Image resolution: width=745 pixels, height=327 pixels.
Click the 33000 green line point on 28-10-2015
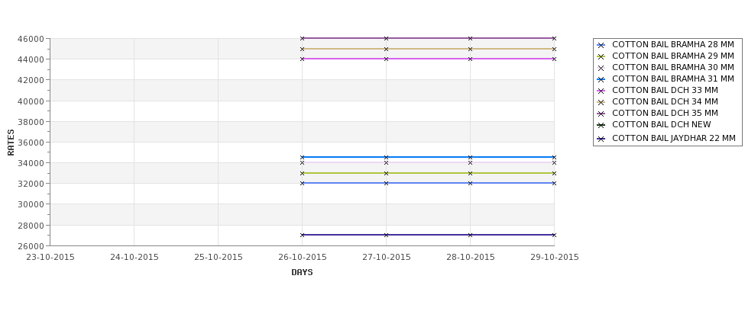coord(471,173)
